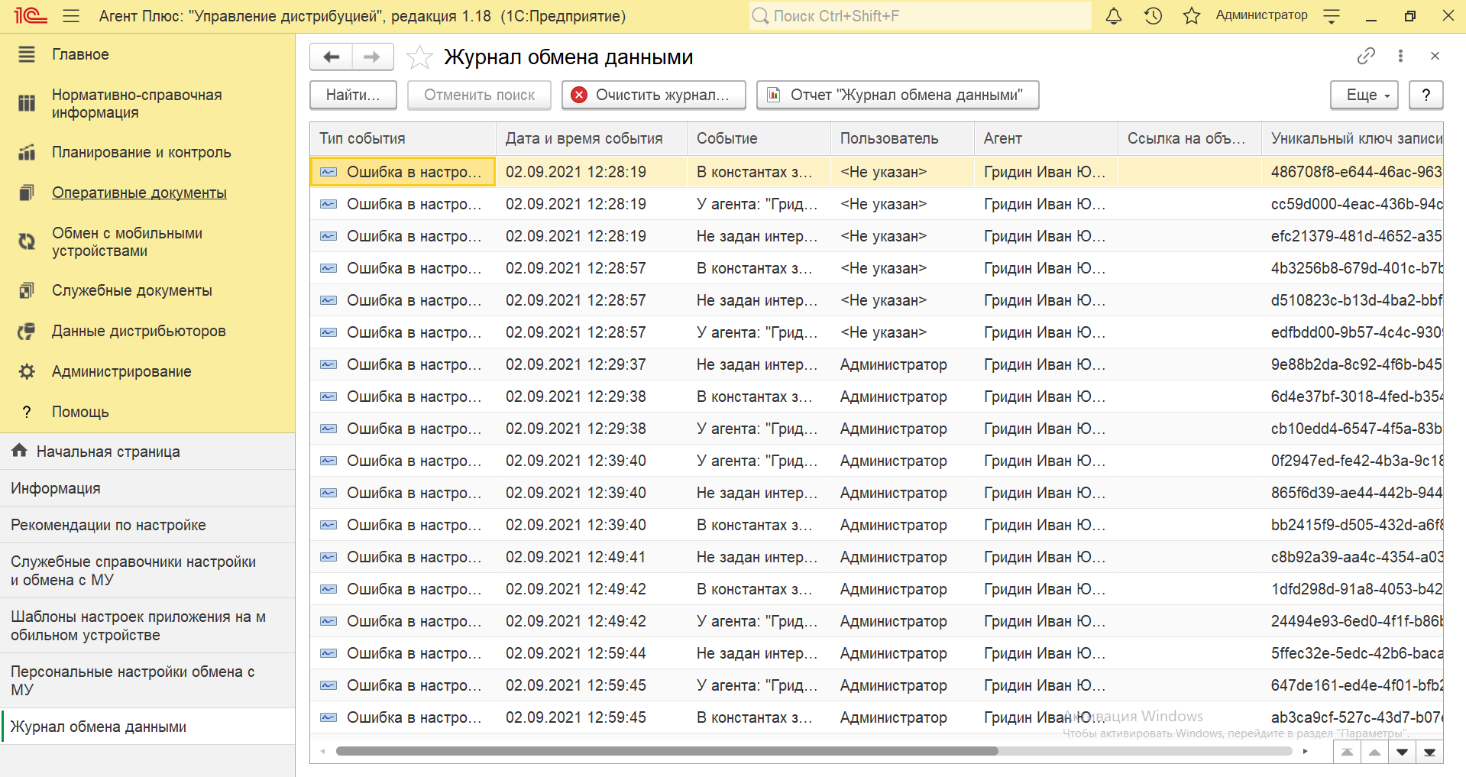
Task: Open help with the question mark button
Action: point(1426,95)
